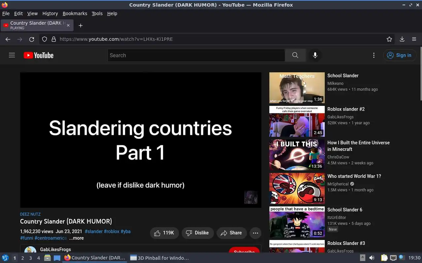
Task: Click the video player to pause
Action: [140, 140]
